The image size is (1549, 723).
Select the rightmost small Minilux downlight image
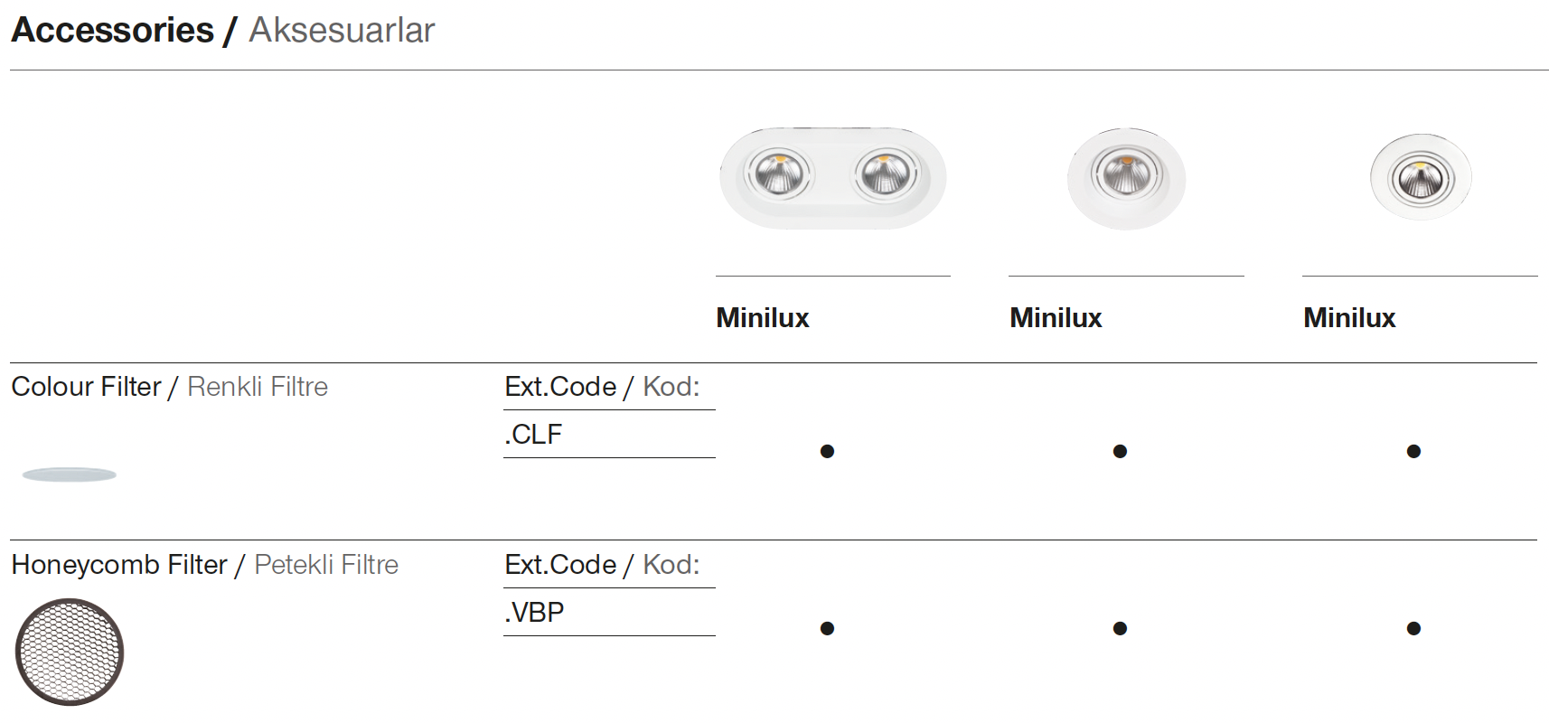[x=1420, y=177]
